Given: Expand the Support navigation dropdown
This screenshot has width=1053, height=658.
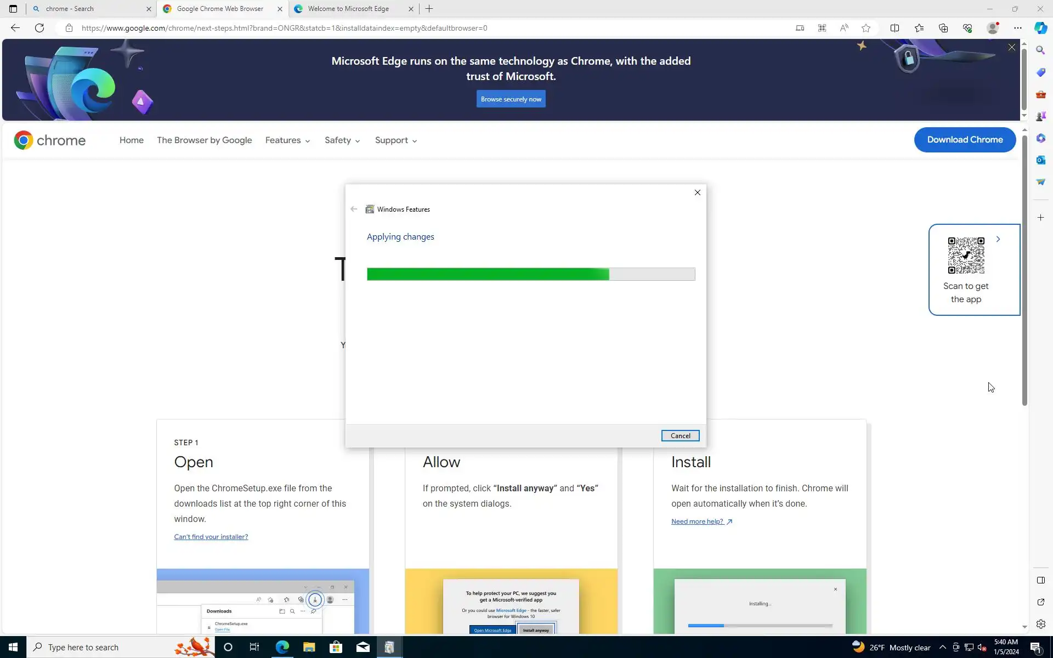Looking at the screenshot, I should (396, 140).
